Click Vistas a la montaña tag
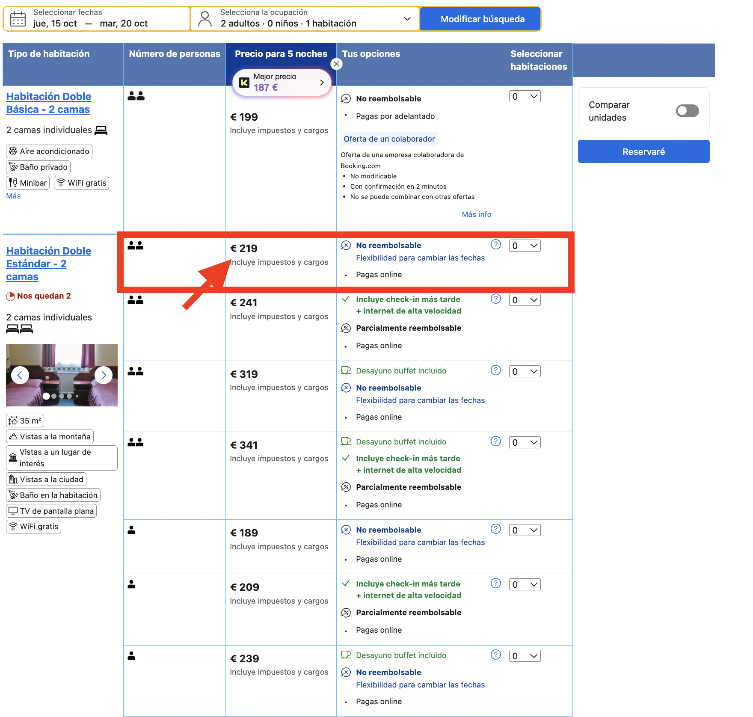This screenshot has height=717, width=753. pyautogui.click(x=50, y=437)
